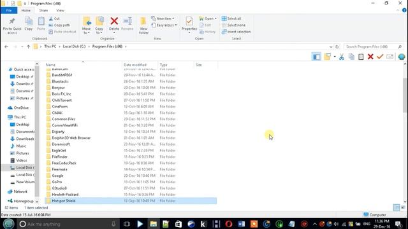This screenshot has width=408, height=229.
Task: Pin folder to Quick access
Action: (x=12, y=25)
